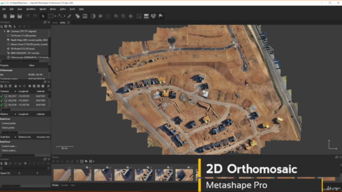Viewport: 342px width, 192px height.
Task: Select the first photo thumbnail in Photos pane
Action: (x=62, y=175)
